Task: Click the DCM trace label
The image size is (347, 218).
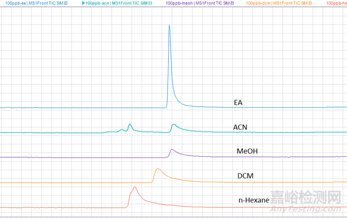Action: coord(246,176)
